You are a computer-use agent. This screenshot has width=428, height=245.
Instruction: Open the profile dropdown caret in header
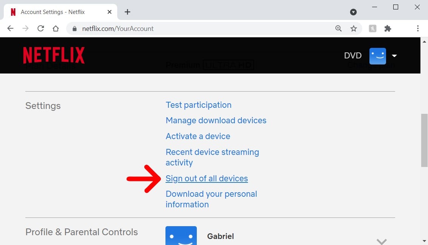click(x=394, y=56)
